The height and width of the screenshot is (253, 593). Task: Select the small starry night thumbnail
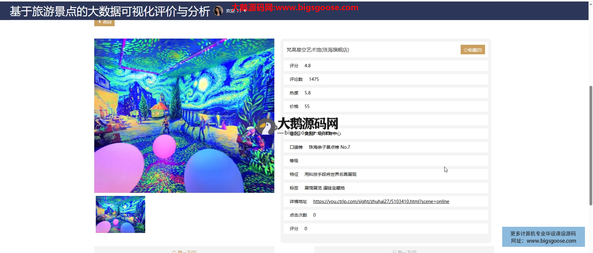[120, 214]
